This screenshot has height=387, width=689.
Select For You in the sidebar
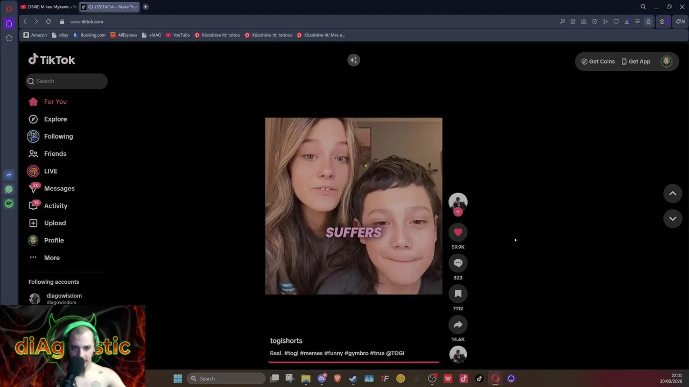point(48,102)
